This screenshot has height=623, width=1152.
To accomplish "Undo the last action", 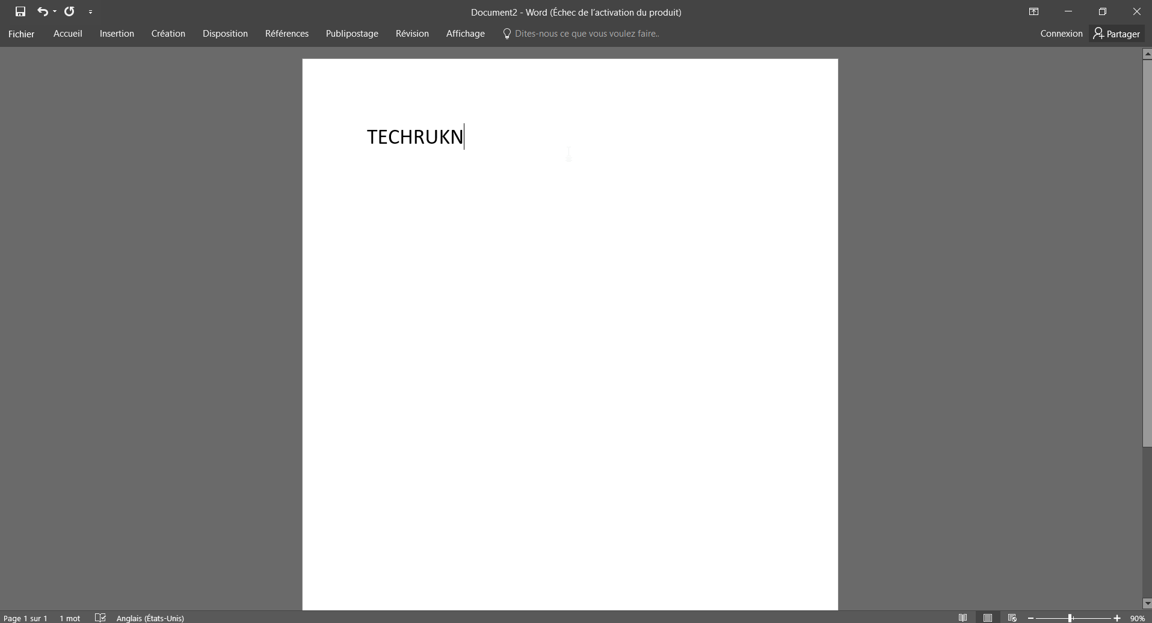I will pyautogui.click(x=42, y=11).
